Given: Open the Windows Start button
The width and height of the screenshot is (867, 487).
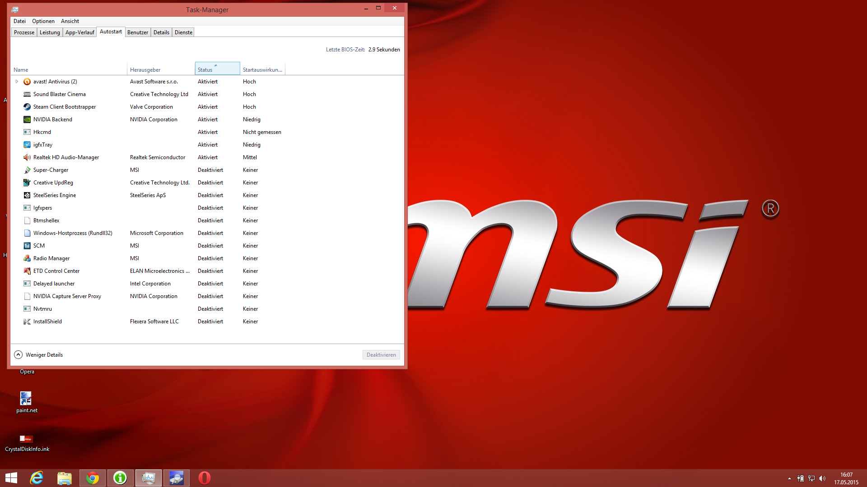Looking at the screenshot, I should click(x=11, y=478).
